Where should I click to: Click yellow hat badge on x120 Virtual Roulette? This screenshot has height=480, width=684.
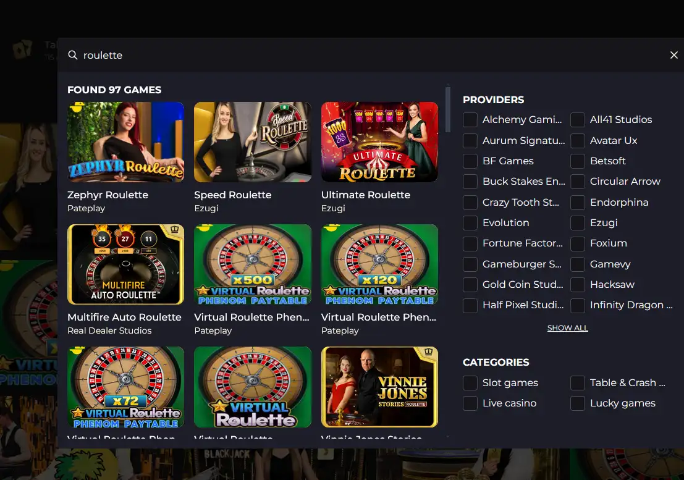coord(331,227)
